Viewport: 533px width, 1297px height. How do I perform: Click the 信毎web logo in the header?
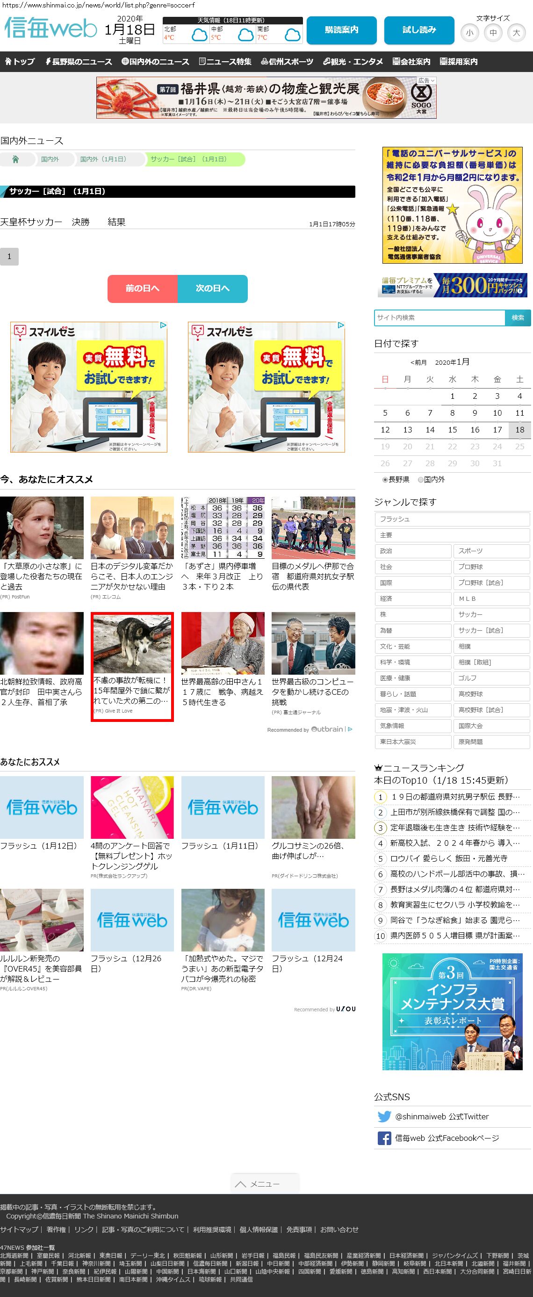[x=51, y=27]
